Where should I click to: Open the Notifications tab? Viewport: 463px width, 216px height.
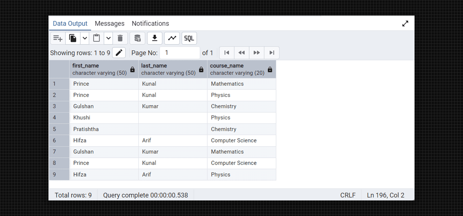click(x=150, y=24)
